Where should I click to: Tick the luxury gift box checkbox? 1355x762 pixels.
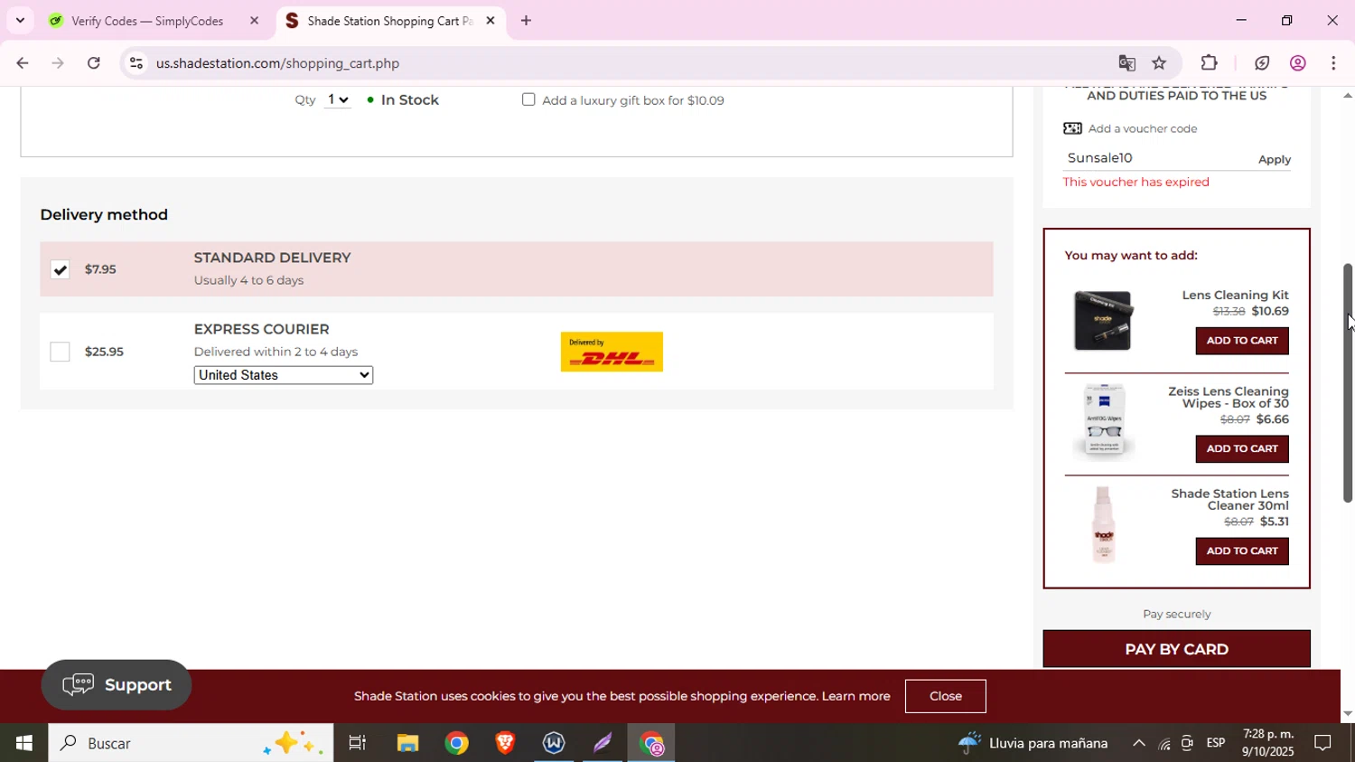point(528,99)
